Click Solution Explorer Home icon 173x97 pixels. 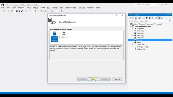point(136,18)
